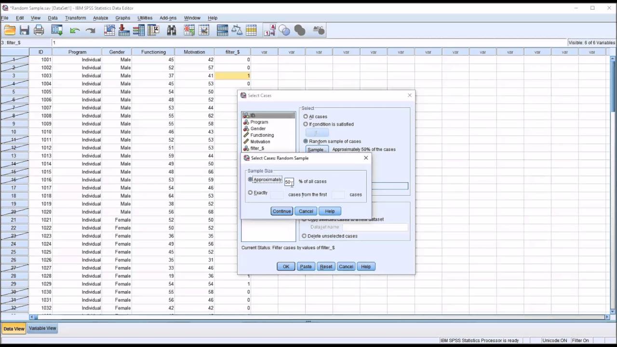
Task: Click the Run descriptive statistics icon
Action: [153, 30]
